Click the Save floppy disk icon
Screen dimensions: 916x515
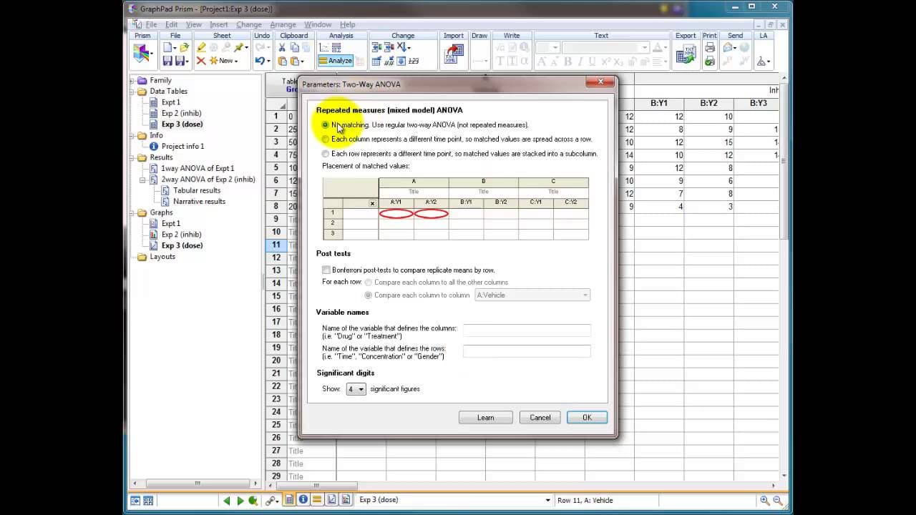167,61
